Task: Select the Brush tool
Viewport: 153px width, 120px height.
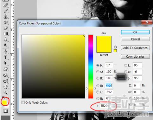Action: (x=6, y=11)
